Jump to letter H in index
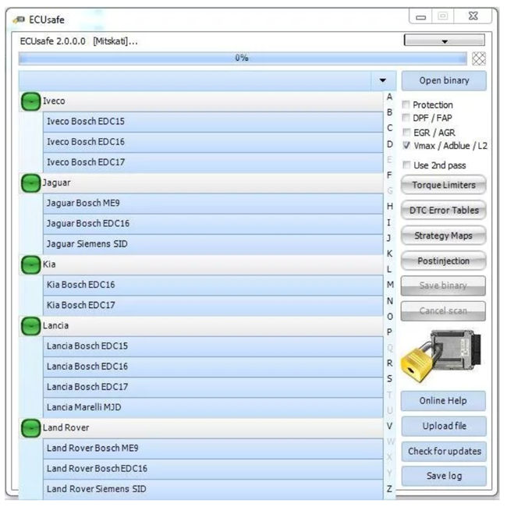507x507 pixels. tap(390, 206)
